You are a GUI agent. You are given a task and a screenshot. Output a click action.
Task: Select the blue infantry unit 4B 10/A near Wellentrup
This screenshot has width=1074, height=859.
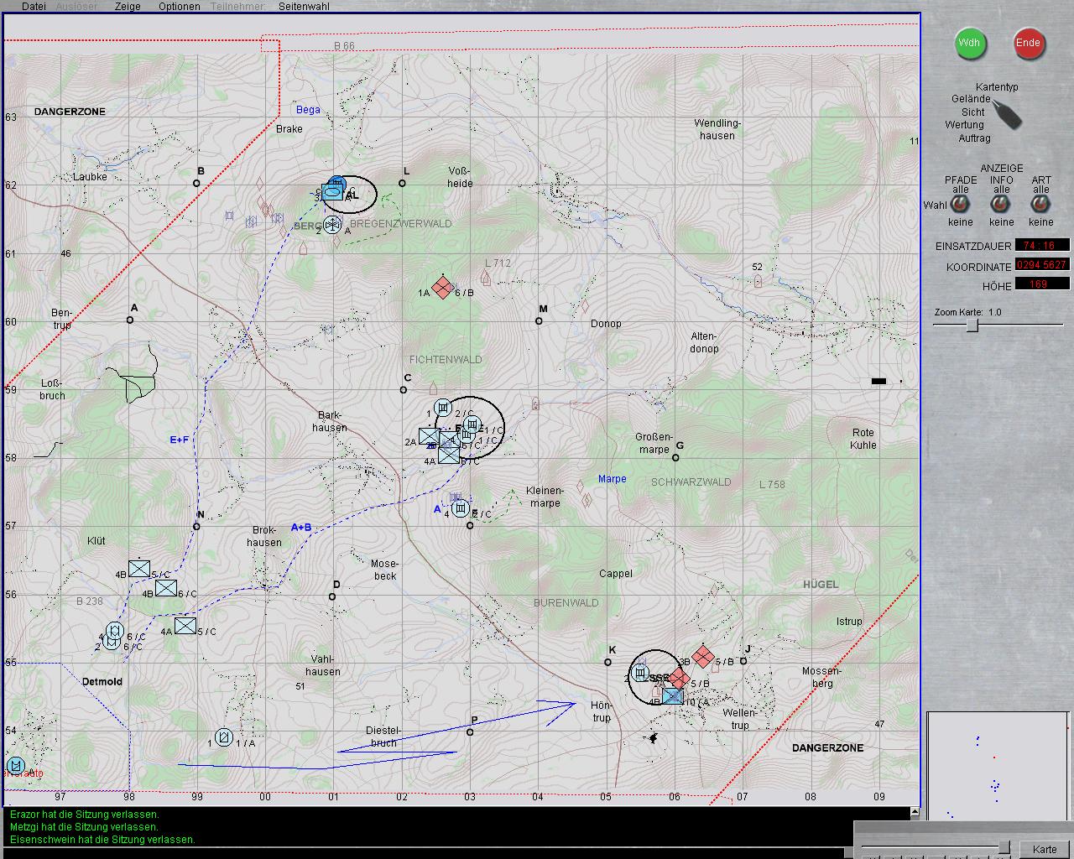672,696
